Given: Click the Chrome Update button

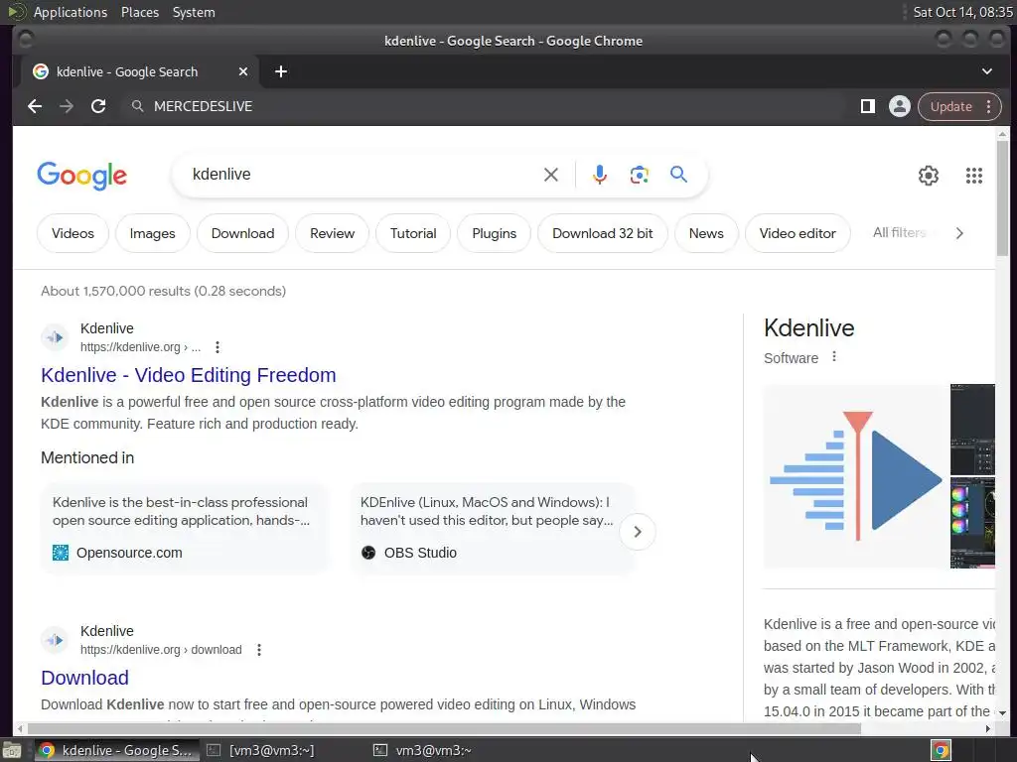Looking at the screenshot, I should tap(950, 106).
